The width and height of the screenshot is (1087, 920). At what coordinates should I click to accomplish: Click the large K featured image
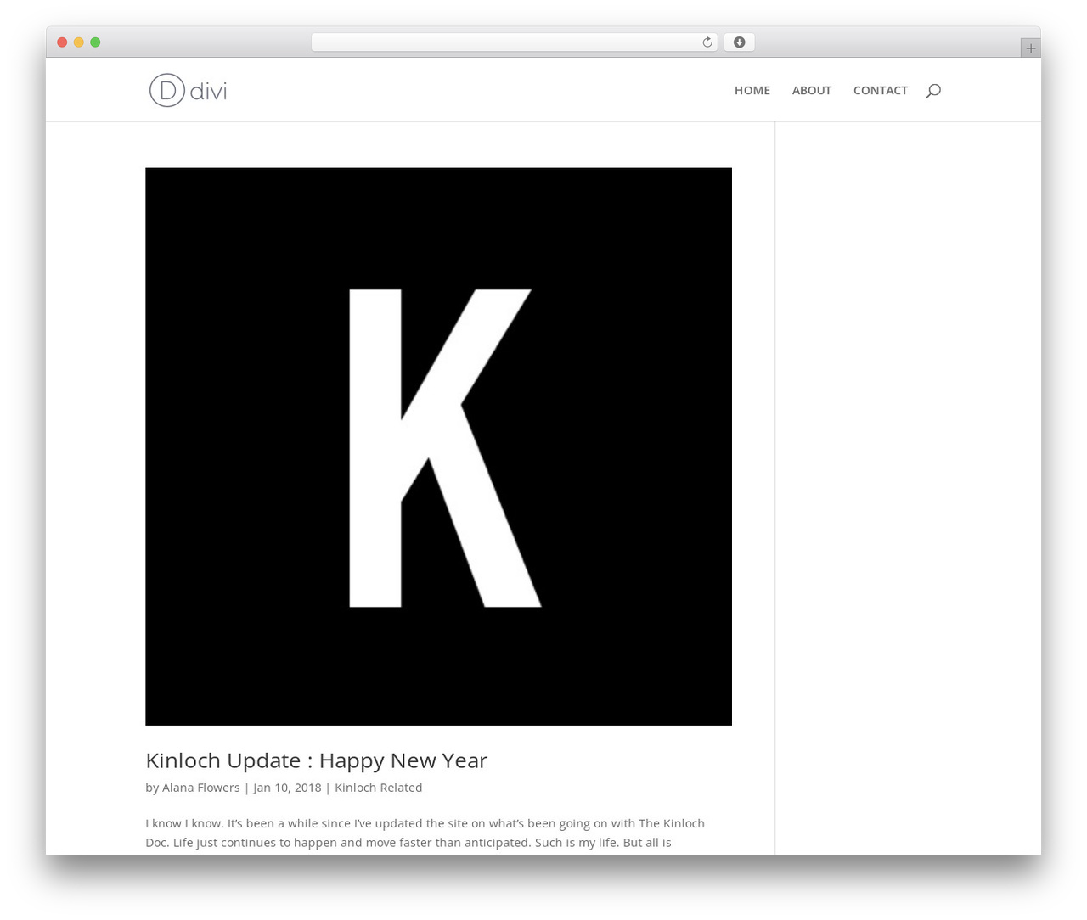tap(438, 446)
